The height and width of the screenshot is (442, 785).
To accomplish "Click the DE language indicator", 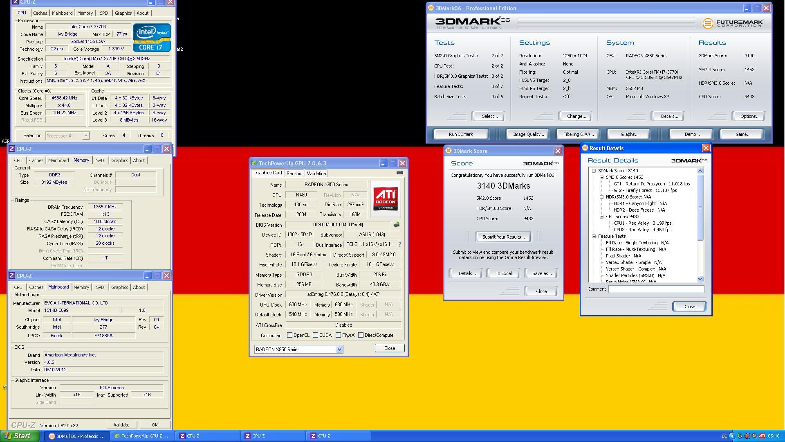I will pos(724,436).
